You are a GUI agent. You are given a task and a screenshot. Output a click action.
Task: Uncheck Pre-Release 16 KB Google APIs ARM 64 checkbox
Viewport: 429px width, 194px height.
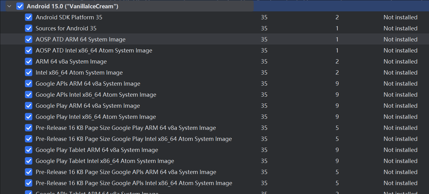pos(29,172)
